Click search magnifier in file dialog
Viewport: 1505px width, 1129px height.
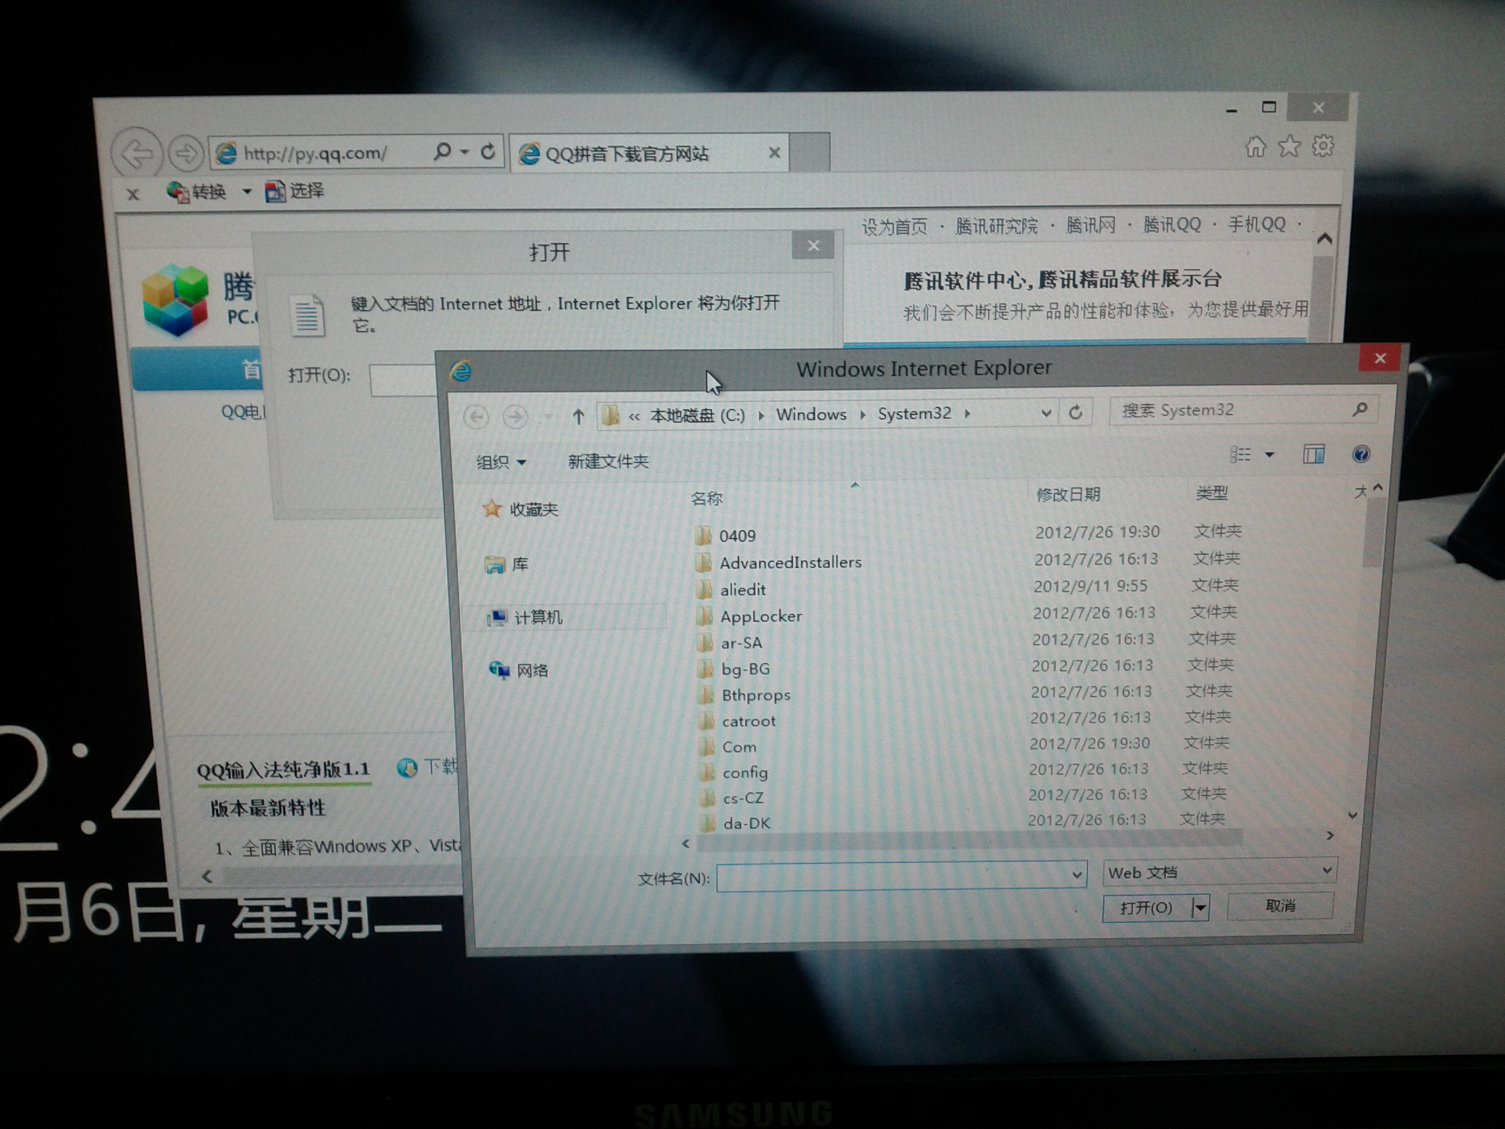pyautogui.click(x=1360, y=409)
